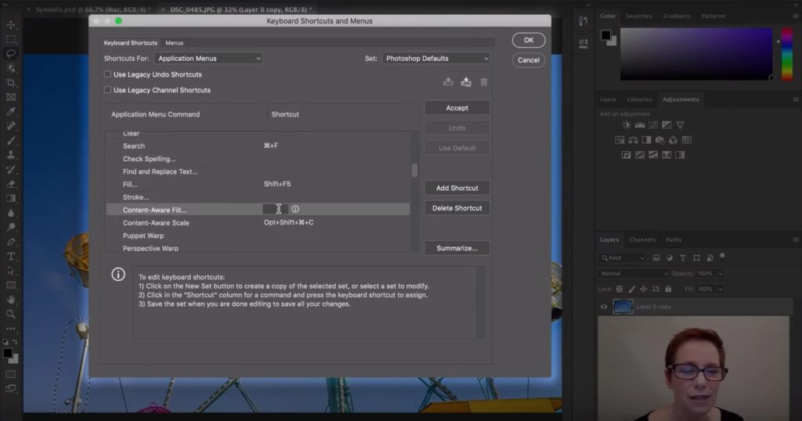
Task: Enable Use Legacy Undo Shortcuts
Action: tap(108, 74)
